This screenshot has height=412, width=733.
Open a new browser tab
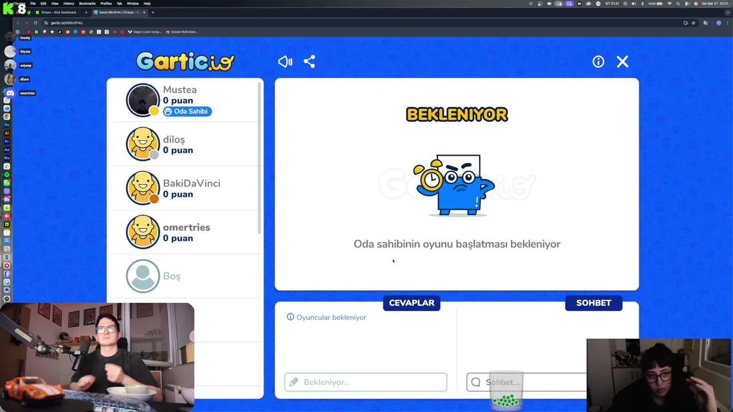point(153,12)
